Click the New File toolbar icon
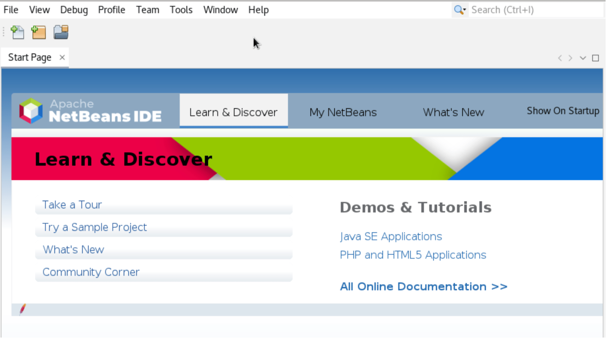 click(18, 32)
